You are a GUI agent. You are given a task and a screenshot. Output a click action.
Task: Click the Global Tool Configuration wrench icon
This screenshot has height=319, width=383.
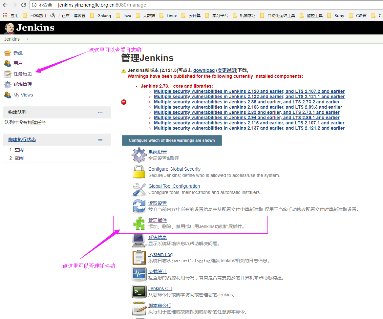coord(139,190)
